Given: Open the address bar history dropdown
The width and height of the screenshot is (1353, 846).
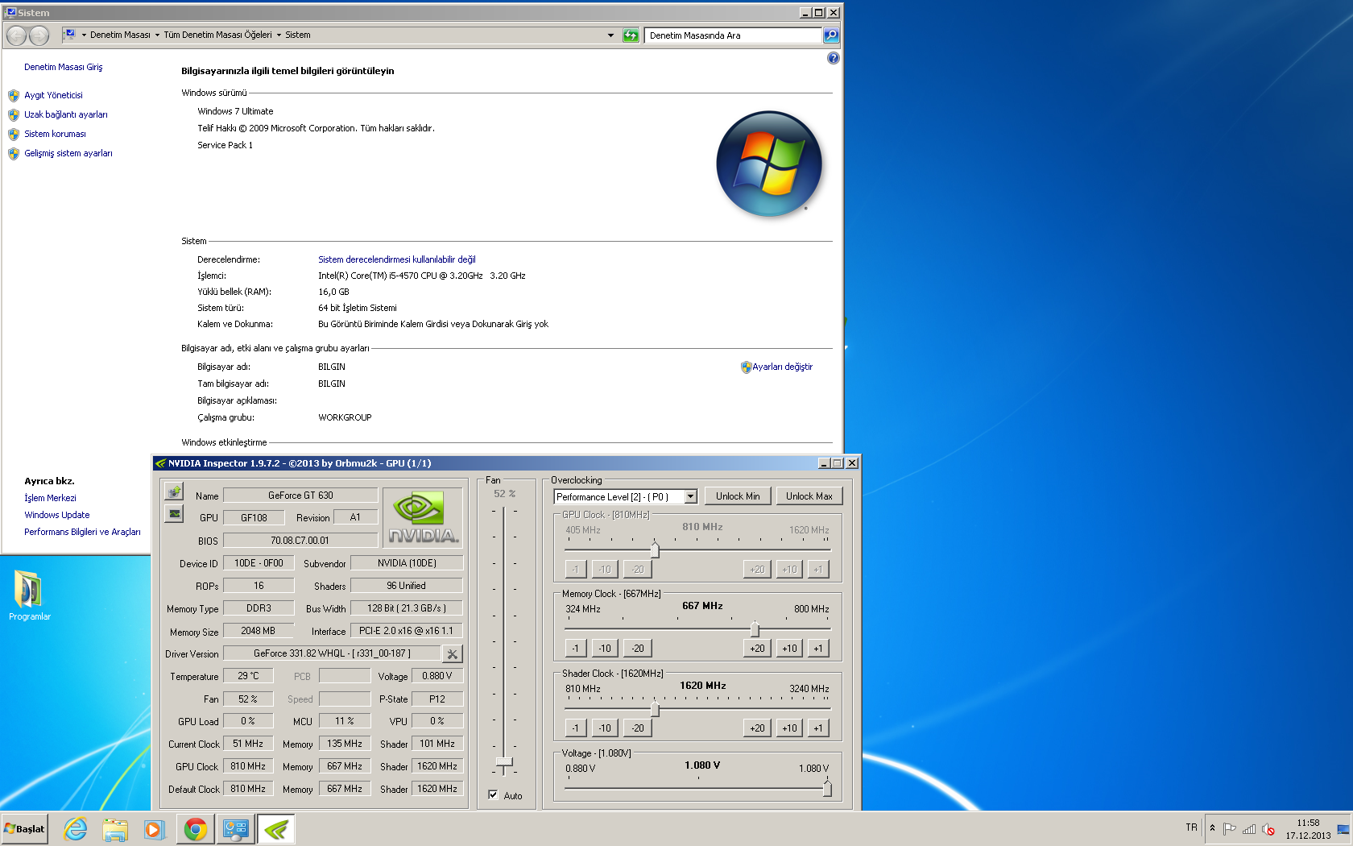Looking at the screenshot, I should point(610,35).
